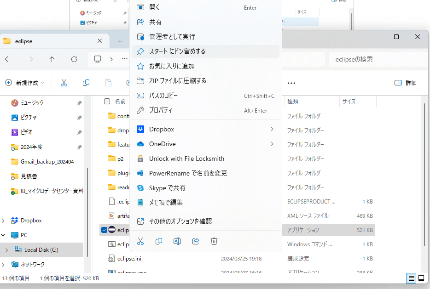The width and height of the screenshot is (430, 289).
Task: Go forward with the right arrow button
Action: coord(30,59)
